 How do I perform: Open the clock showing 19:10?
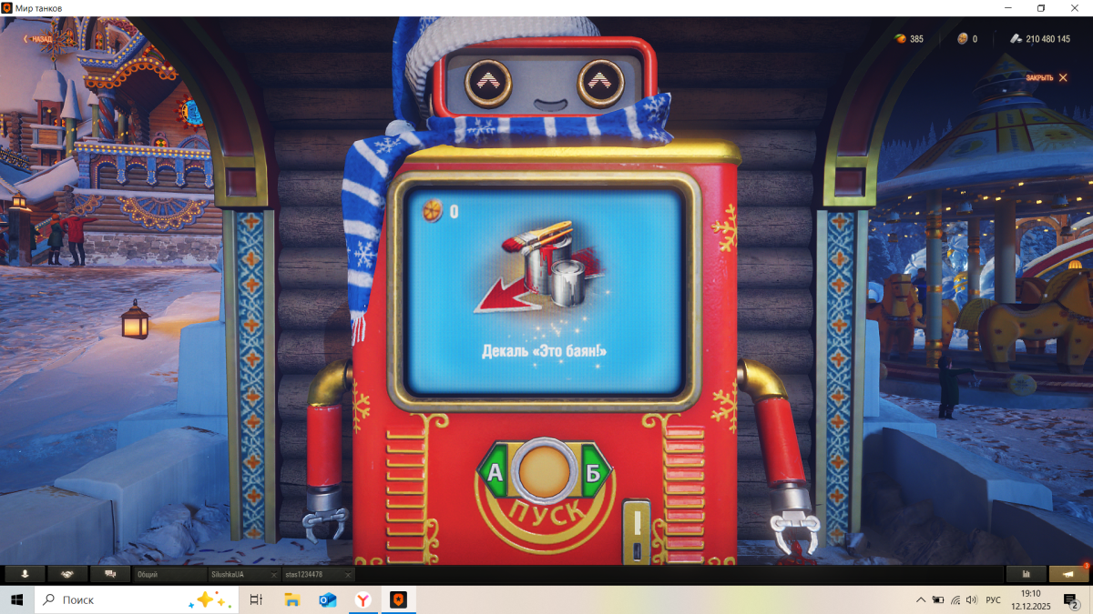point(1030,599)
